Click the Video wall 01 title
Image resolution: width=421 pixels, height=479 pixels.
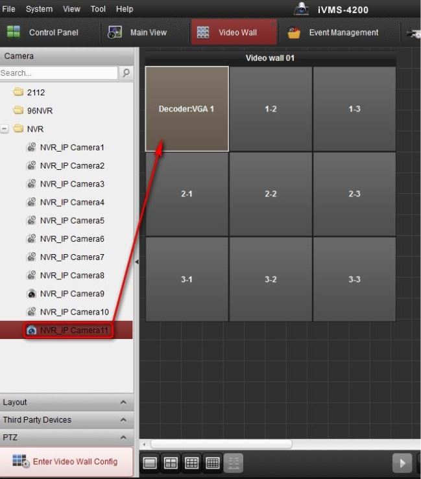[x=270, y=58]
